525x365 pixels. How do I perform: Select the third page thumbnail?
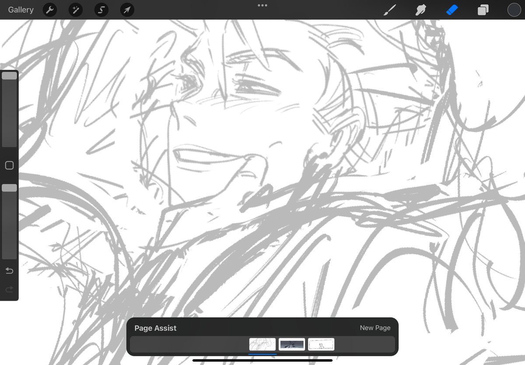click(321, 344)
